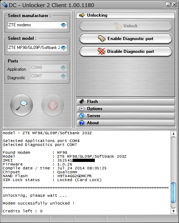Click Enable Diagnostic port button
This screenshot has height=223, width=179.
point(126,39)
